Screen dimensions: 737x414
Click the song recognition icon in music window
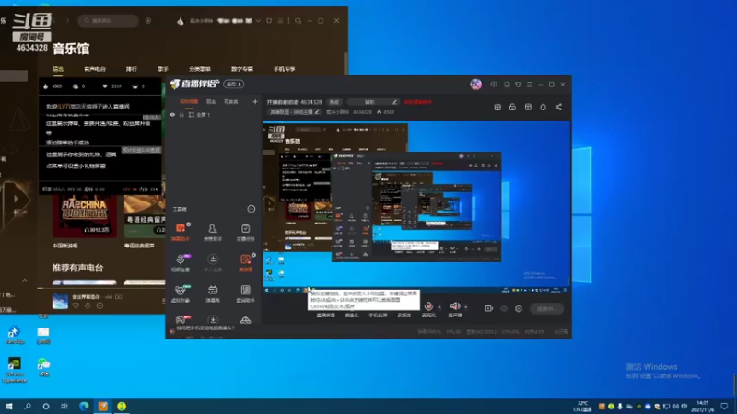point(148,20)
